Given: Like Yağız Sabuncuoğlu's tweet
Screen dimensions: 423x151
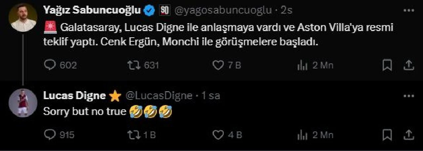Looking at the screenshot, I should (x=218, y=65).
